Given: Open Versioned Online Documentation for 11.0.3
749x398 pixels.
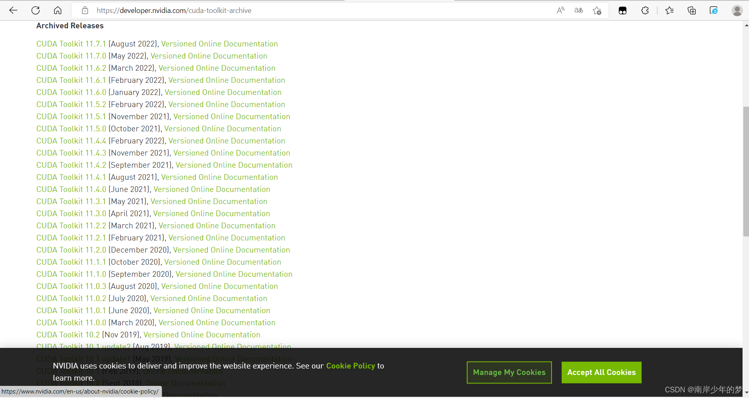Looking at the screenshot, I should click(219, 286).
